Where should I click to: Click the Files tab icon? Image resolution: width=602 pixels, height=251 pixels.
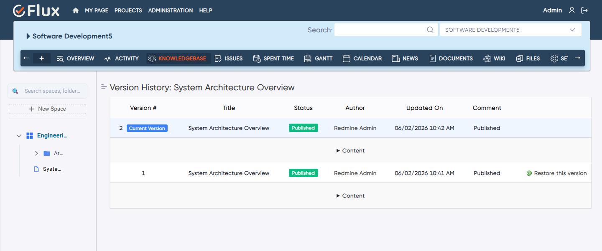(520, 58)
